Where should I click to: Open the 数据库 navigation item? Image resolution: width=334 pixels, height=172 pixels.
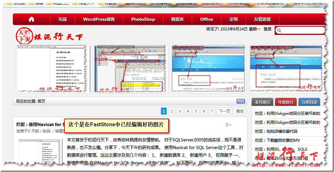pyautogui.click(x=177, y=19)
